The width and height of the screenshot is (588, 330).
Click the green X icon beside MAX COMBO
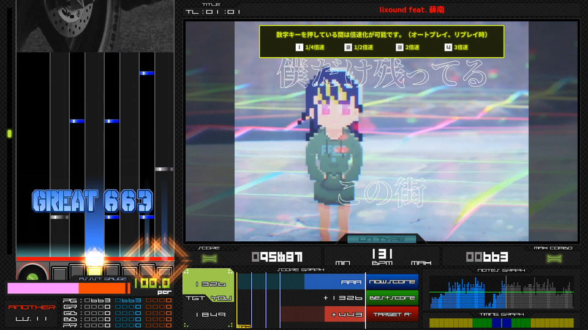click(554, 258)
